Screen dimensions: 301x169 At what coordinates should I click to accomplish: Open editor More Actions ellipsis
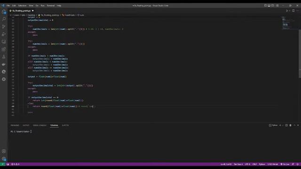pyautogui.click(x=297, y=11)
